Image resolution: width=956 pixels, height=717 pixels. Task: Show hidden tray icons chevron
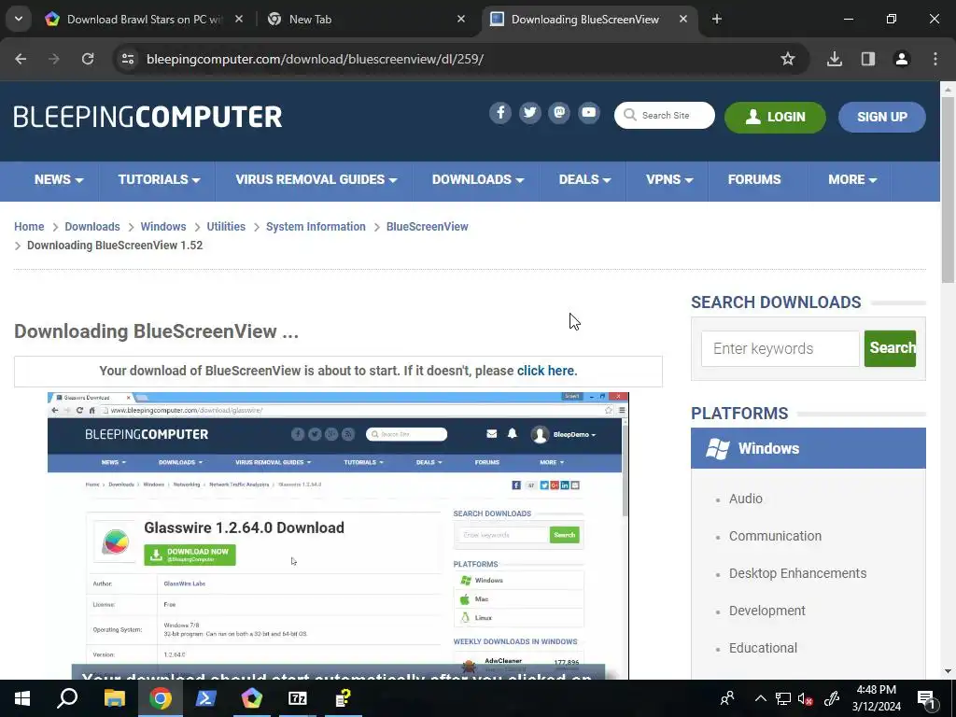760,698
